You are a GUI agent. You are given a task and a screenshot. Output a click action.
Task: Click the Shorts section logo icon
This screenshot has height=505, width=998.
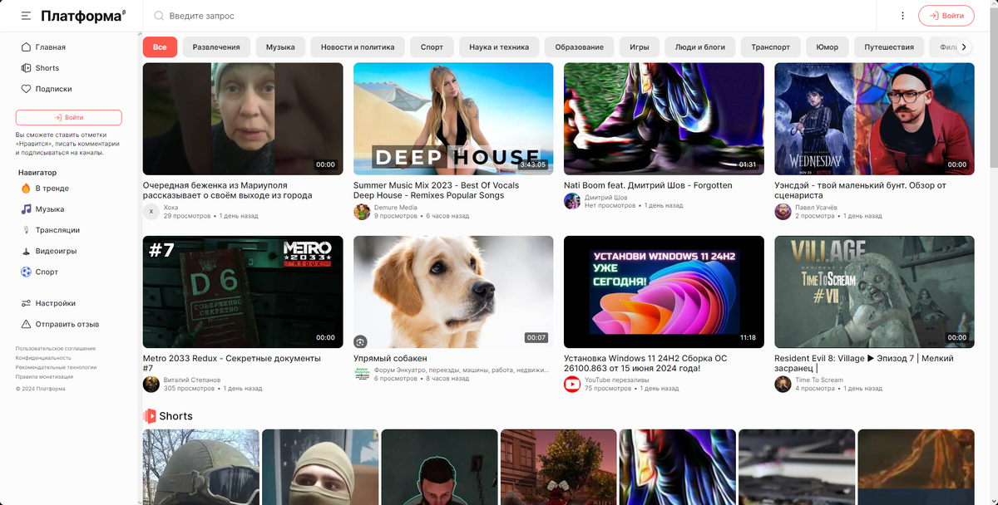tap(150, 416)
